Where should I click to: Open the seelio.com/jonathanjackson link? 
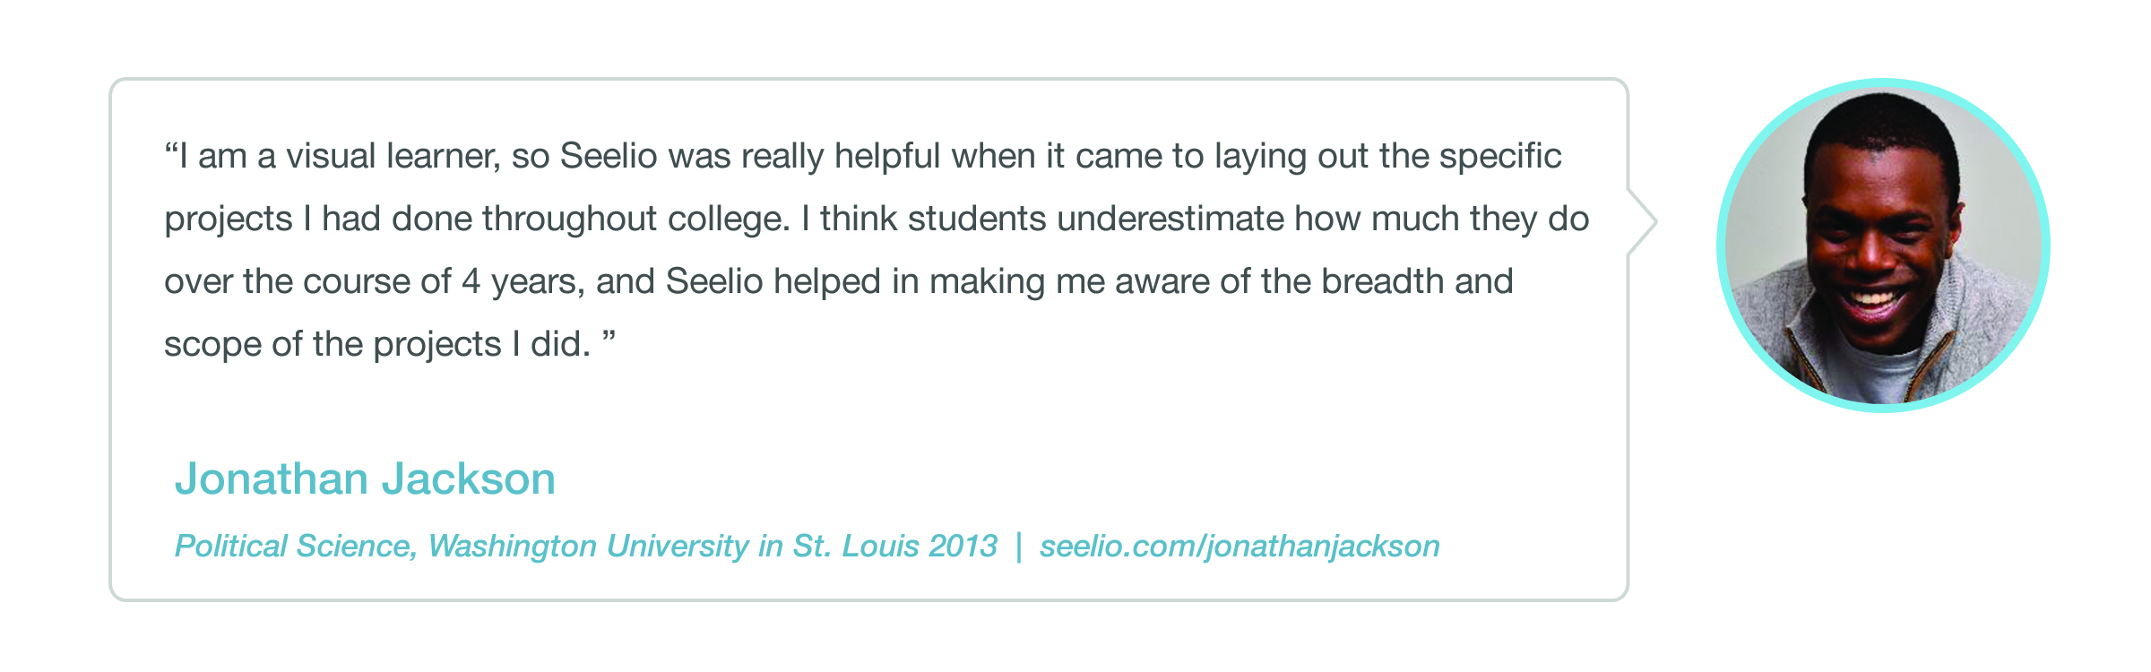[1240, 546]
